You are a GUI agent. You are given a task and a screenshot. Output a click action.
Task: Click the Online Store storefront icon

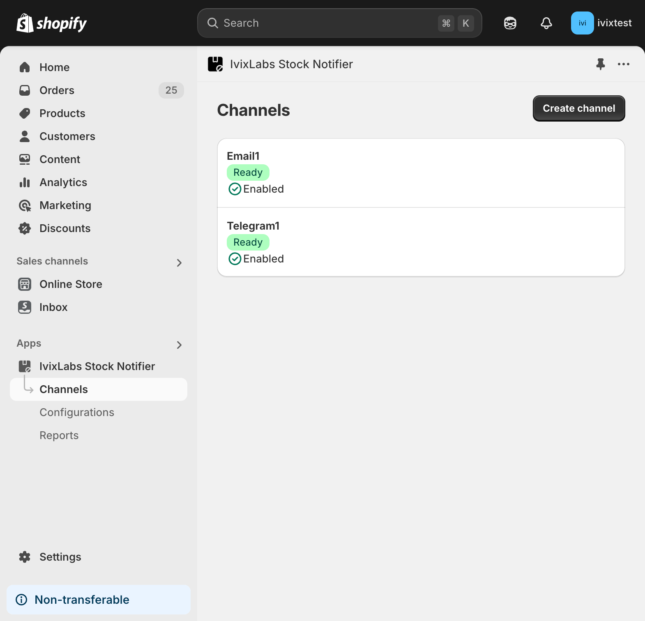pyautogui.click(x=25, y=284)
